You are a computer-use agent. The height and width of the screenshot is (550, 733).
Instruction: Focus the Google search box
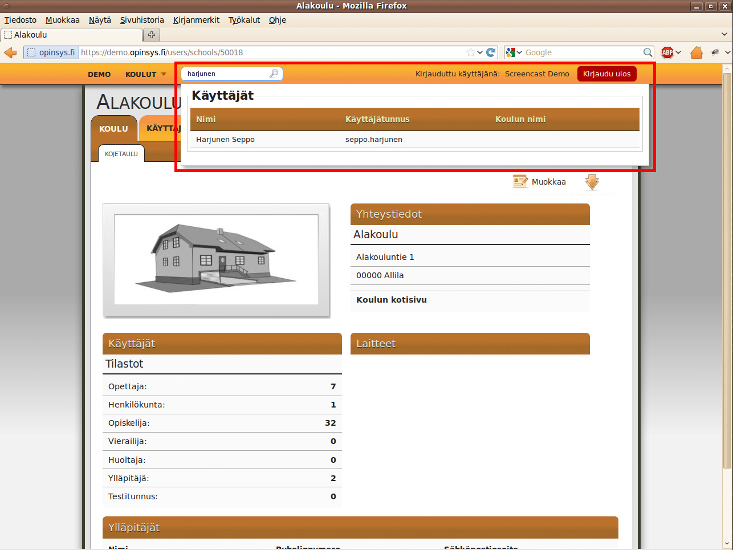[x=583, y=52]
